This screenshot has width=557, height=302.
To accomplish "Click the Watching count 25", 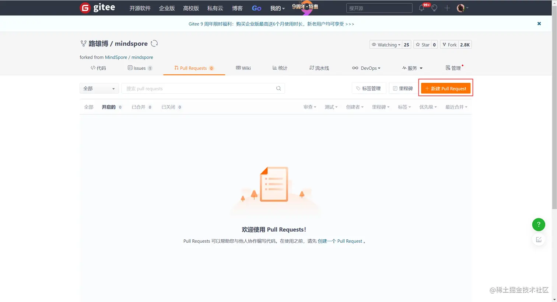I will [406, 45].
